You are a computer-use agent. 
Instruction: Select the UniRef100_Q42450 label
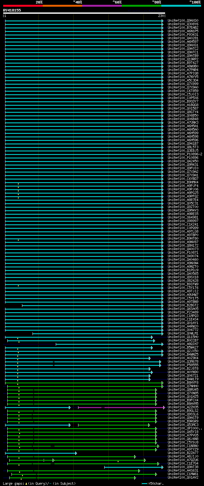pyautogui.click(x=183, y=161)
